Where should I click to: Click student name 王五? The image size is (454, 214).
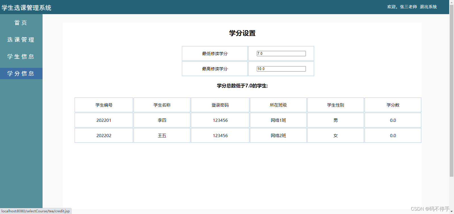coord(162,135)
